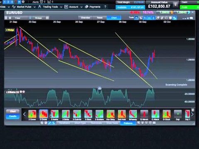Viewport: 199px width, 149px height.
Task: Select the Abn Baby candlestick pattern
Action: coord(111,115)
